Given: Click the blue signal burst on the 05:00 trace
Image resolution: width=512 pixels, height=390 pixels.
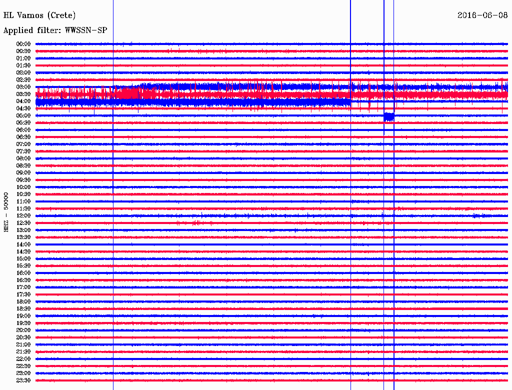Looking at the screenshot, I should (389, 116).
